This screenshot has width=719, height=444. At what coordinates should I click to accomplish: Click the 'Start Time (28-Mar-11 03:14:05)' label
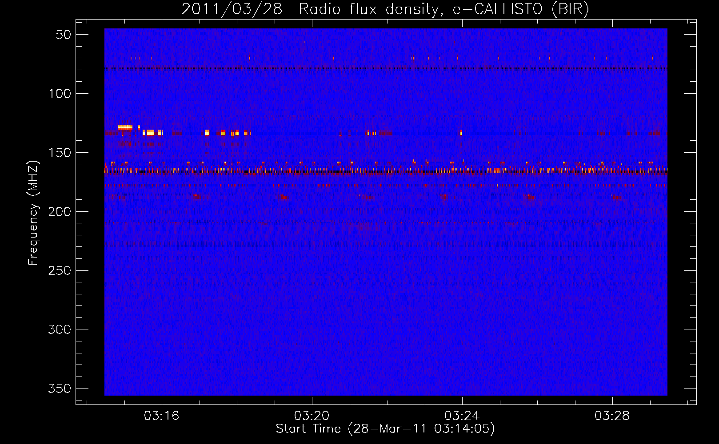(385, 429)
